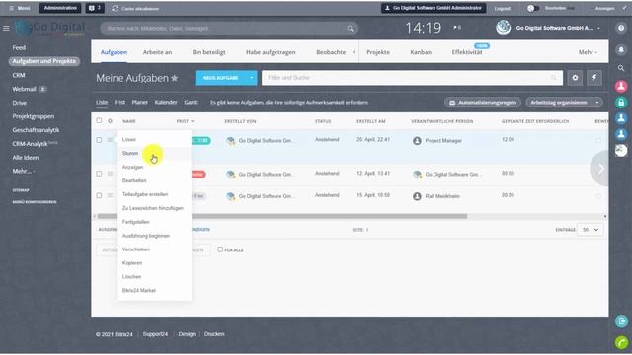The image size is (632, 355).
Task: Open the pink user avatar chat
Action: pos(621,86)
